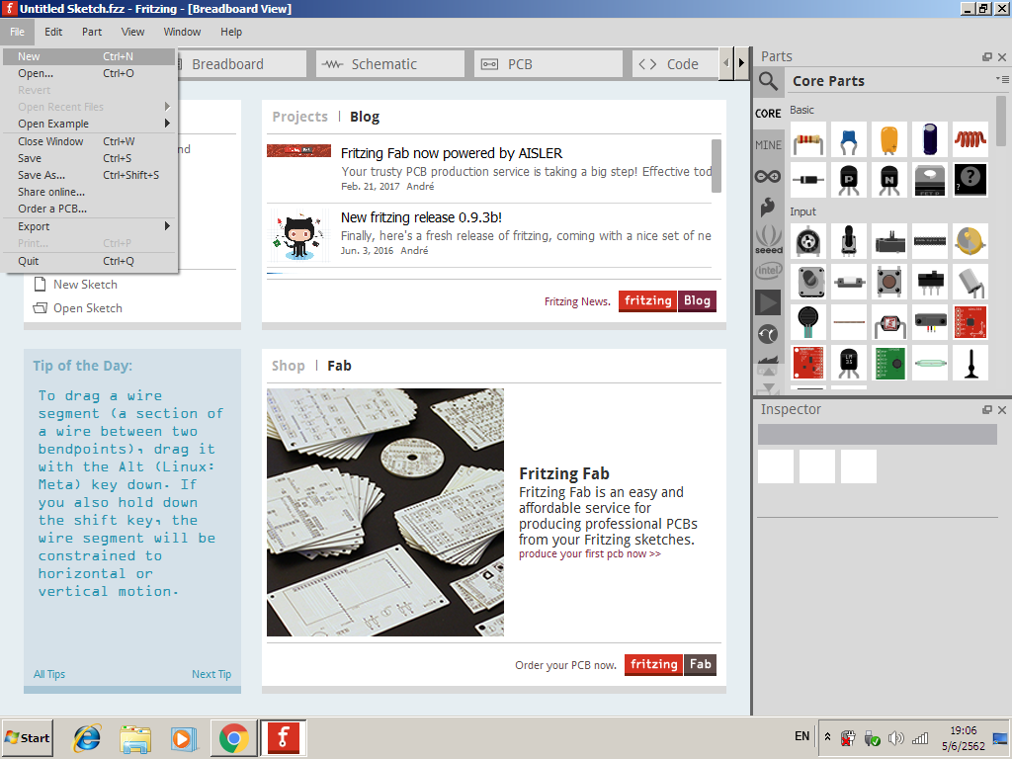
Task: Launch Chrome from the taskbar
Action: (x=233, y=737)
